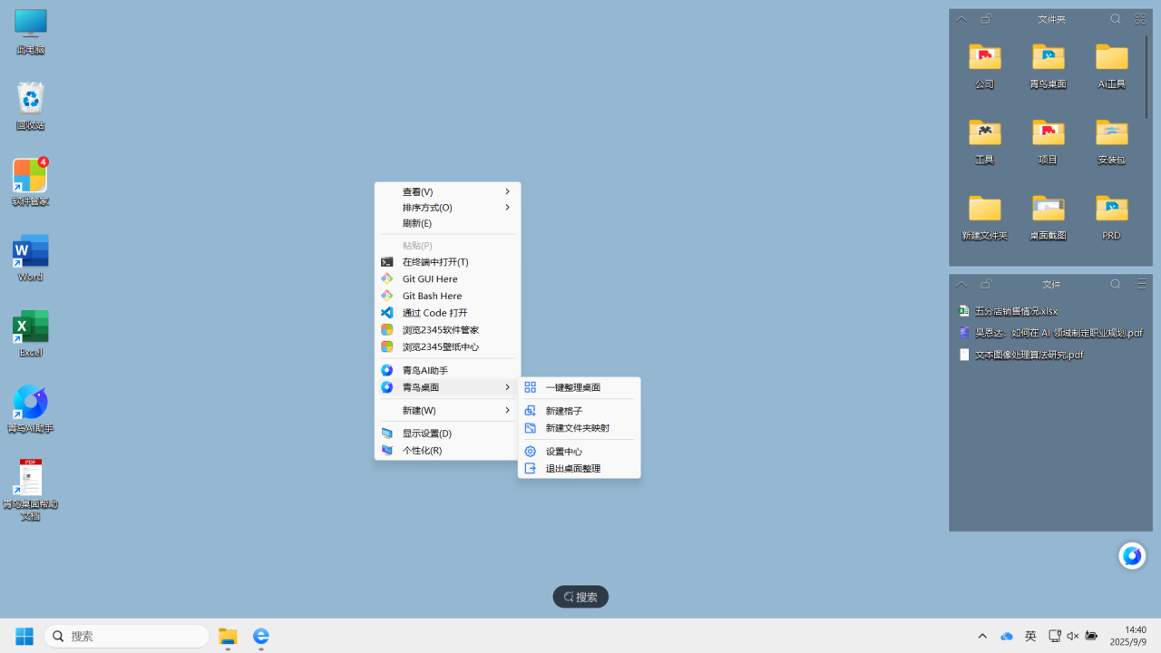1161x653 pixels.
Task: Select the 软件管家 desktop icon
Action: [x=30, y=181]
